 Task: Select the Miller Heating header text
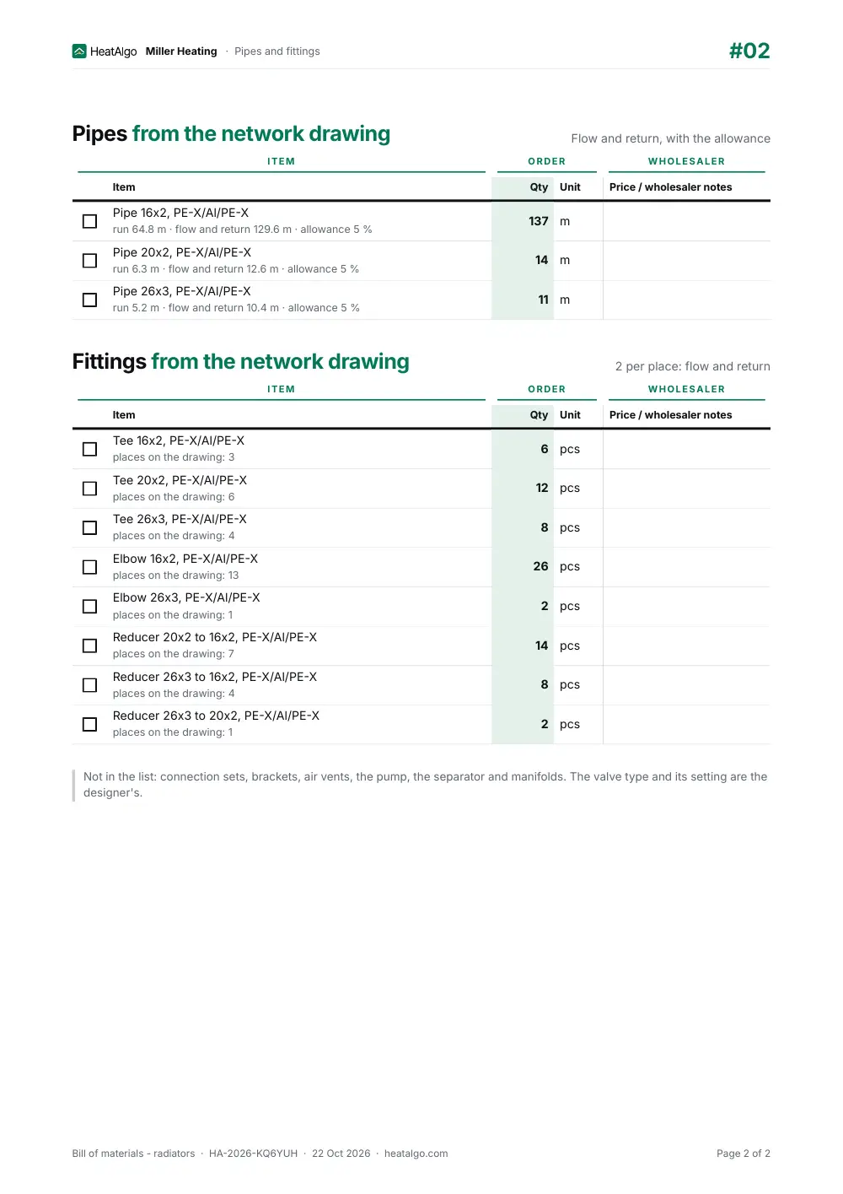[181, 51]
